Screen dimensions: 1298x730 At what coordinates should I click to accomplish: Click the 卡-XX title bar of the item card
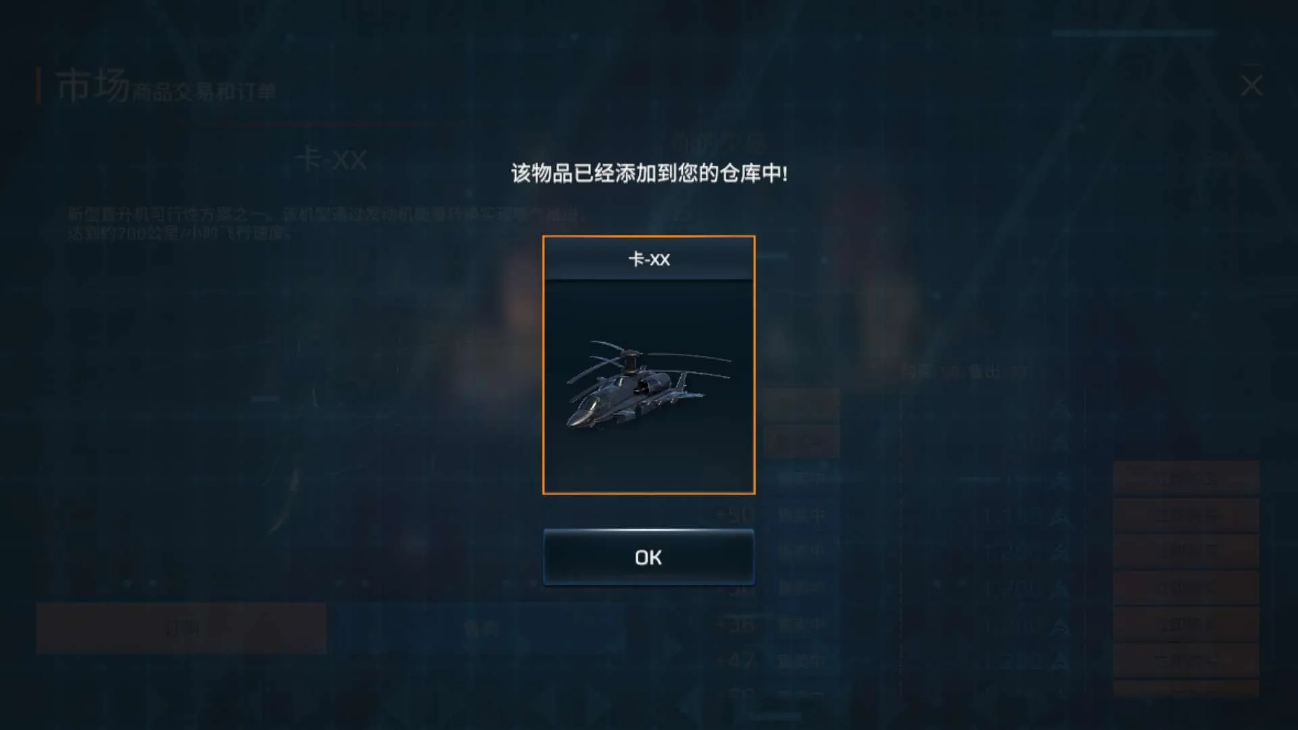[x=648, y=259]
